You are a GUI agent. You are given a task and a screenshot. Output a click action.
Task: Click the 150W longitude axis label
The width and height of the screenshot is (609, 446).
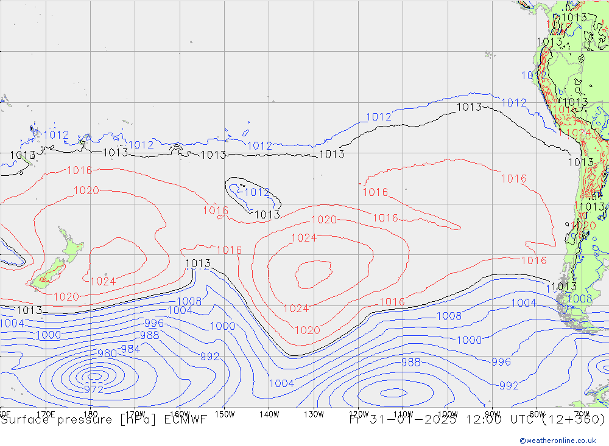[225, 414]
